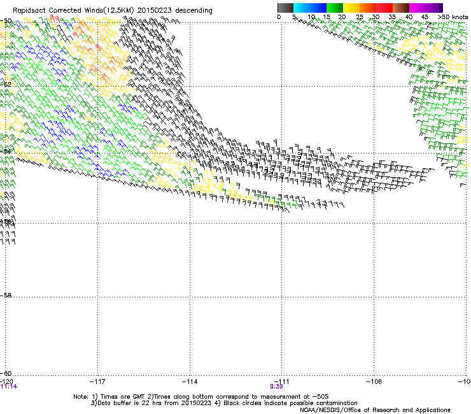Click the 'Times are GMT' note line

[x=201, y=397]
